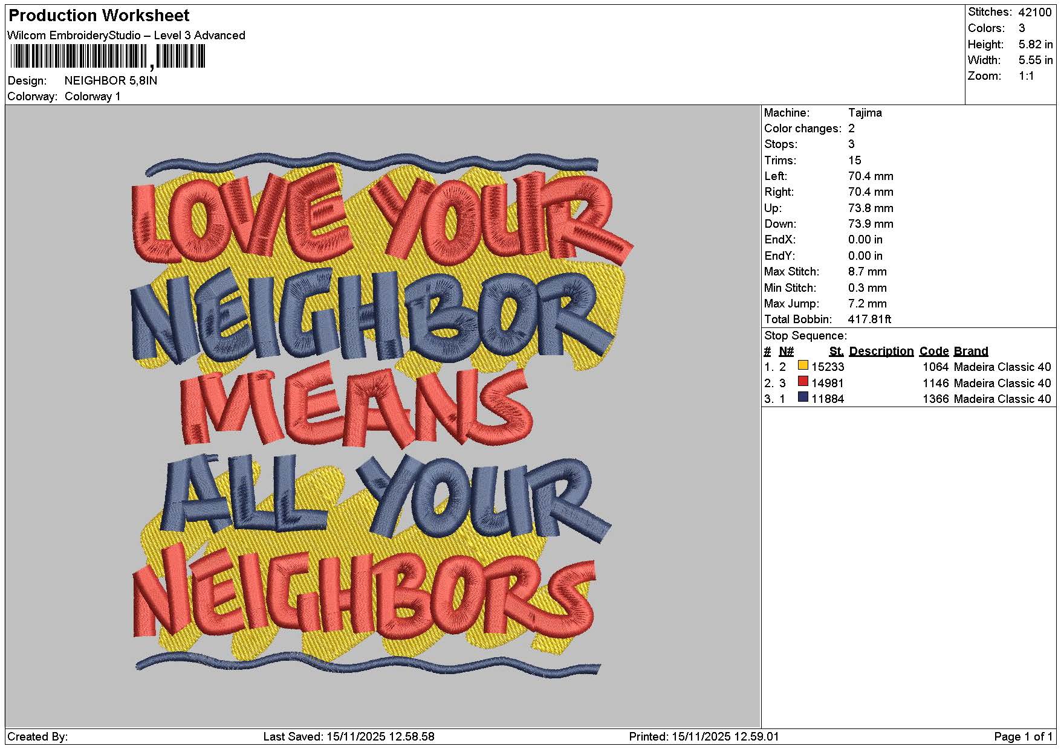This screenshot has height=749, width=1061.
Task: Click the Left value 70.4 mm
Action: tap(871, 176)
